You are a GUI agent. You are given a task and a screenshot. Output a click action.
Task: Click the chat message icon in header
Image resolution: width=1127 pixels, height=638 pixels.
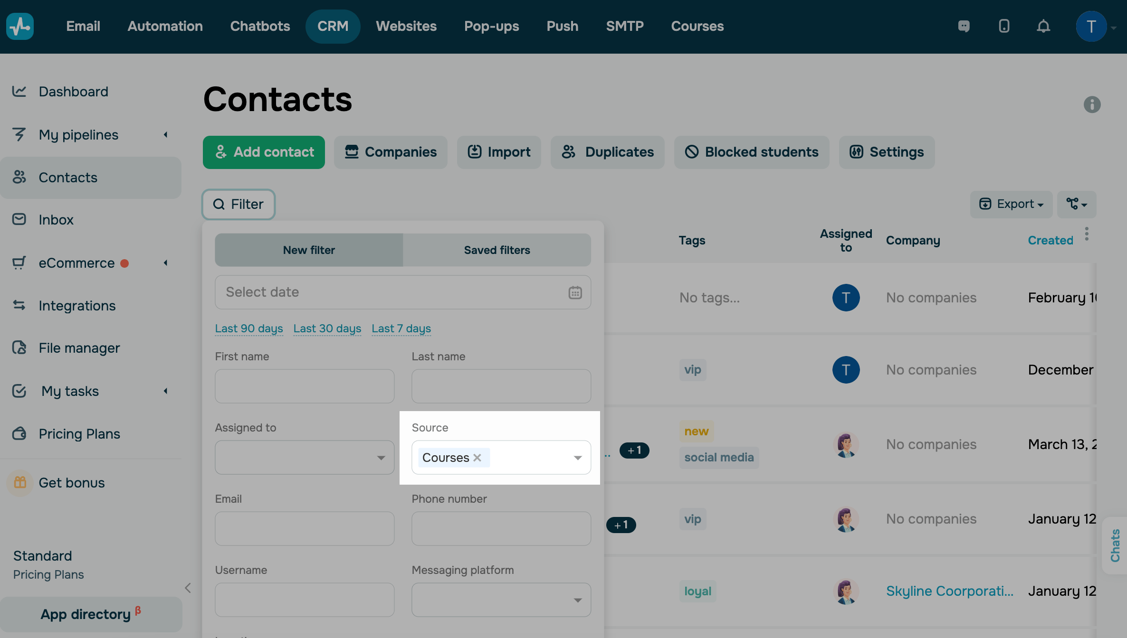[x=964, y=26]
